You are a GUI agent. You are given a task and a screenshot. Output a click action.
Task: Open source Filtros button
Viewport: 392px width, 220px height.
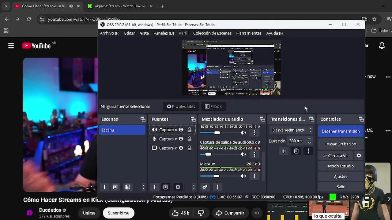point(213,106)
